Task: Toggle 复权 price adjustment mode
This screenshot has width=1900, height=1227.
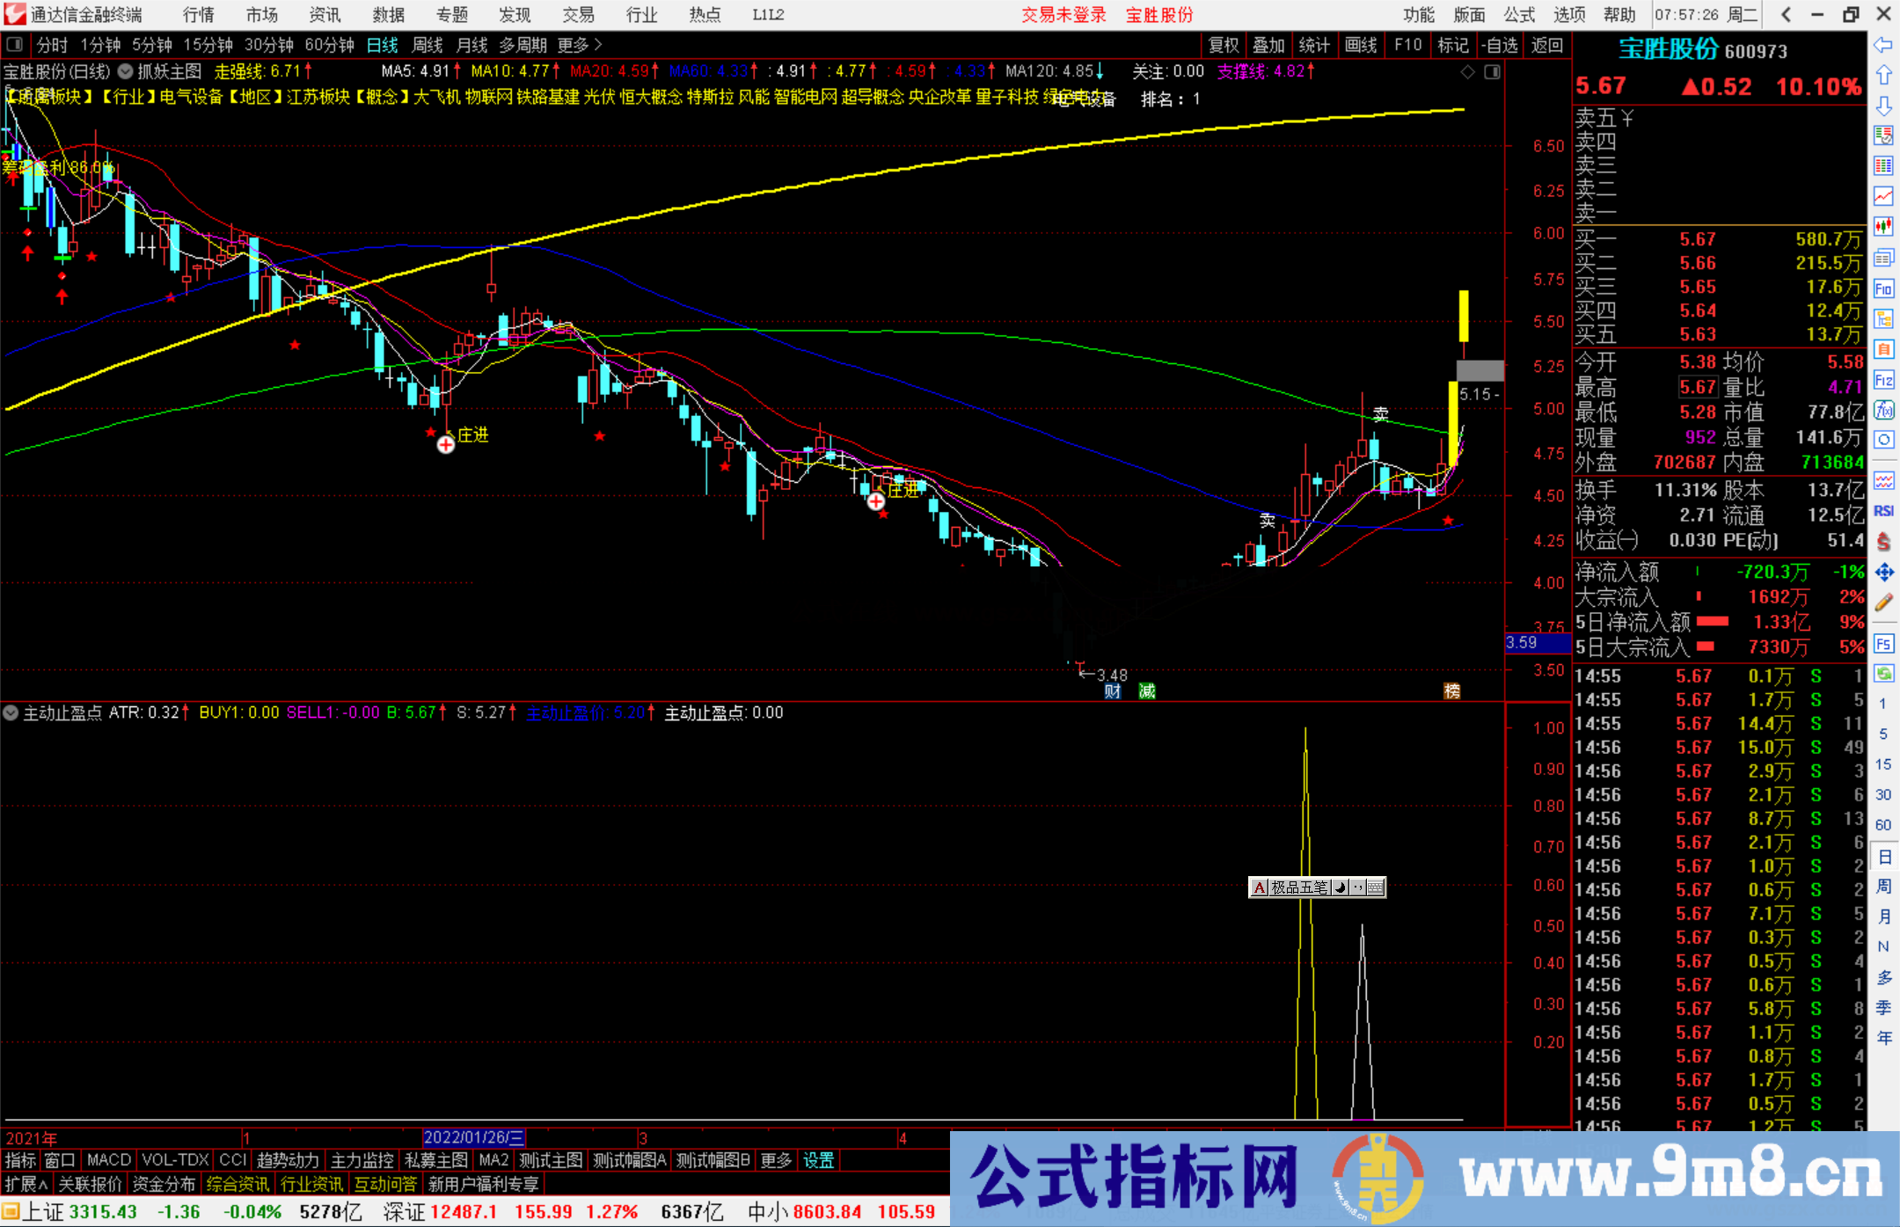Action: click(1224, 45)
